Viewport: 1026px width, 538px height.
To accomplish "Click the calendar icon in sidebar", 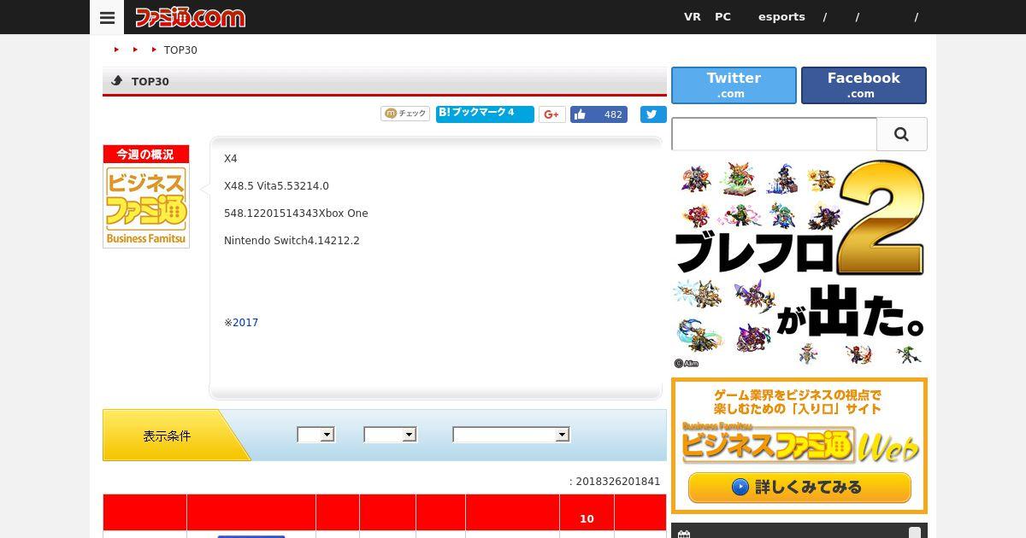I will point(683,534).
